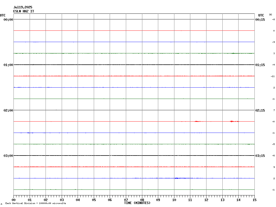Viewport: 276px width, 207px height.
Task: Select the DC value 3
Action: 274,54
